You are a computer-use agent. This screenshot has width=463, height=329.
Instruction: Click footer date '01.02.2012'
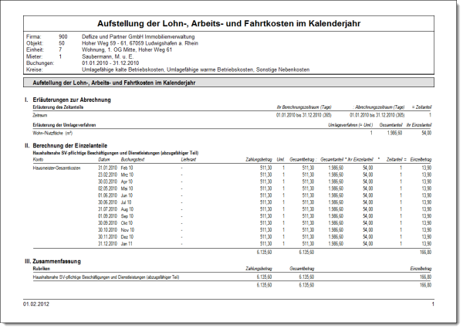(36, 304)
